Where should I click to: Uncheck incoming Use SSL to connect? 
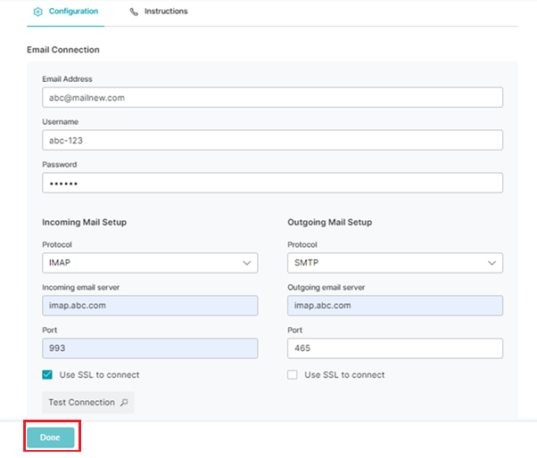click(47, 374)
